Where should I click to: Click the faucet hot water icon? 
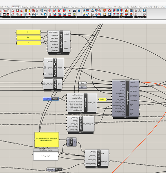coord(33,14)
